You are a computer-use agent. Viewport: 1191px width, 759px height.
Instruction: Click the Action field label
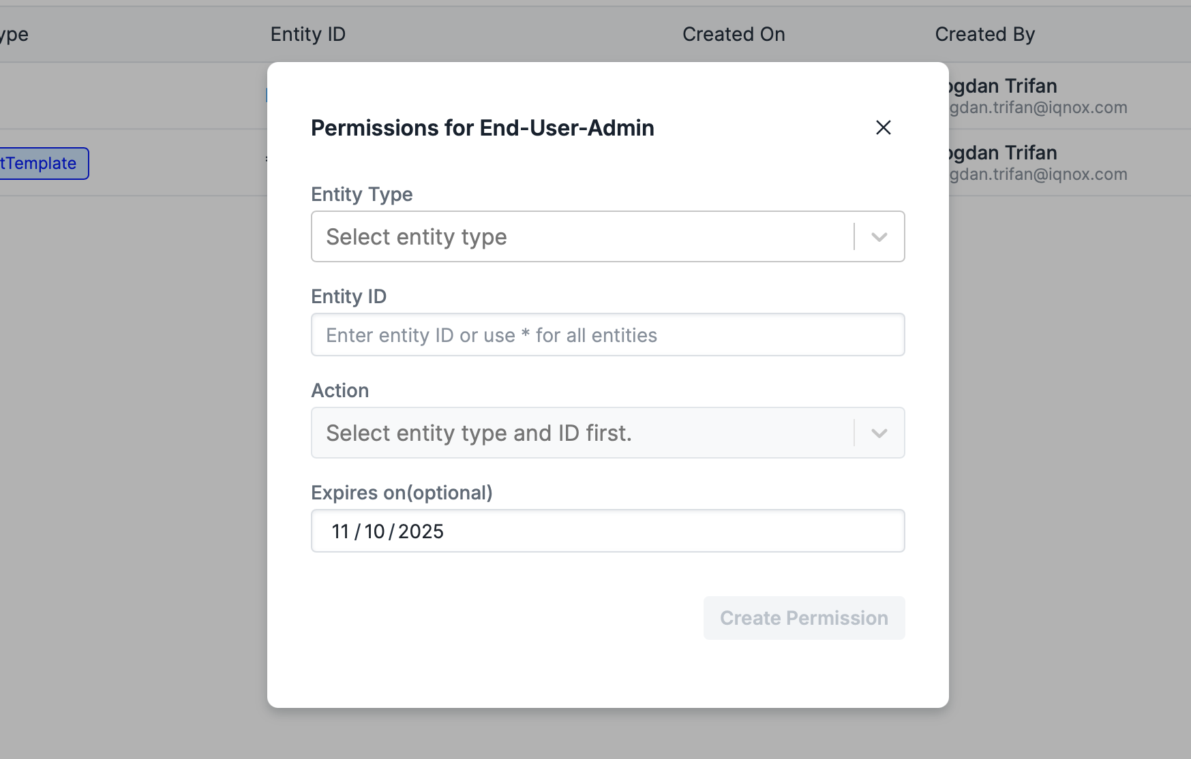click(340, 390)
